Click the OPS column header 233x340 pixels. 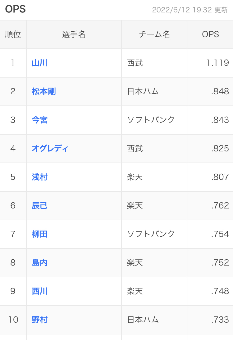pos(210,34)
